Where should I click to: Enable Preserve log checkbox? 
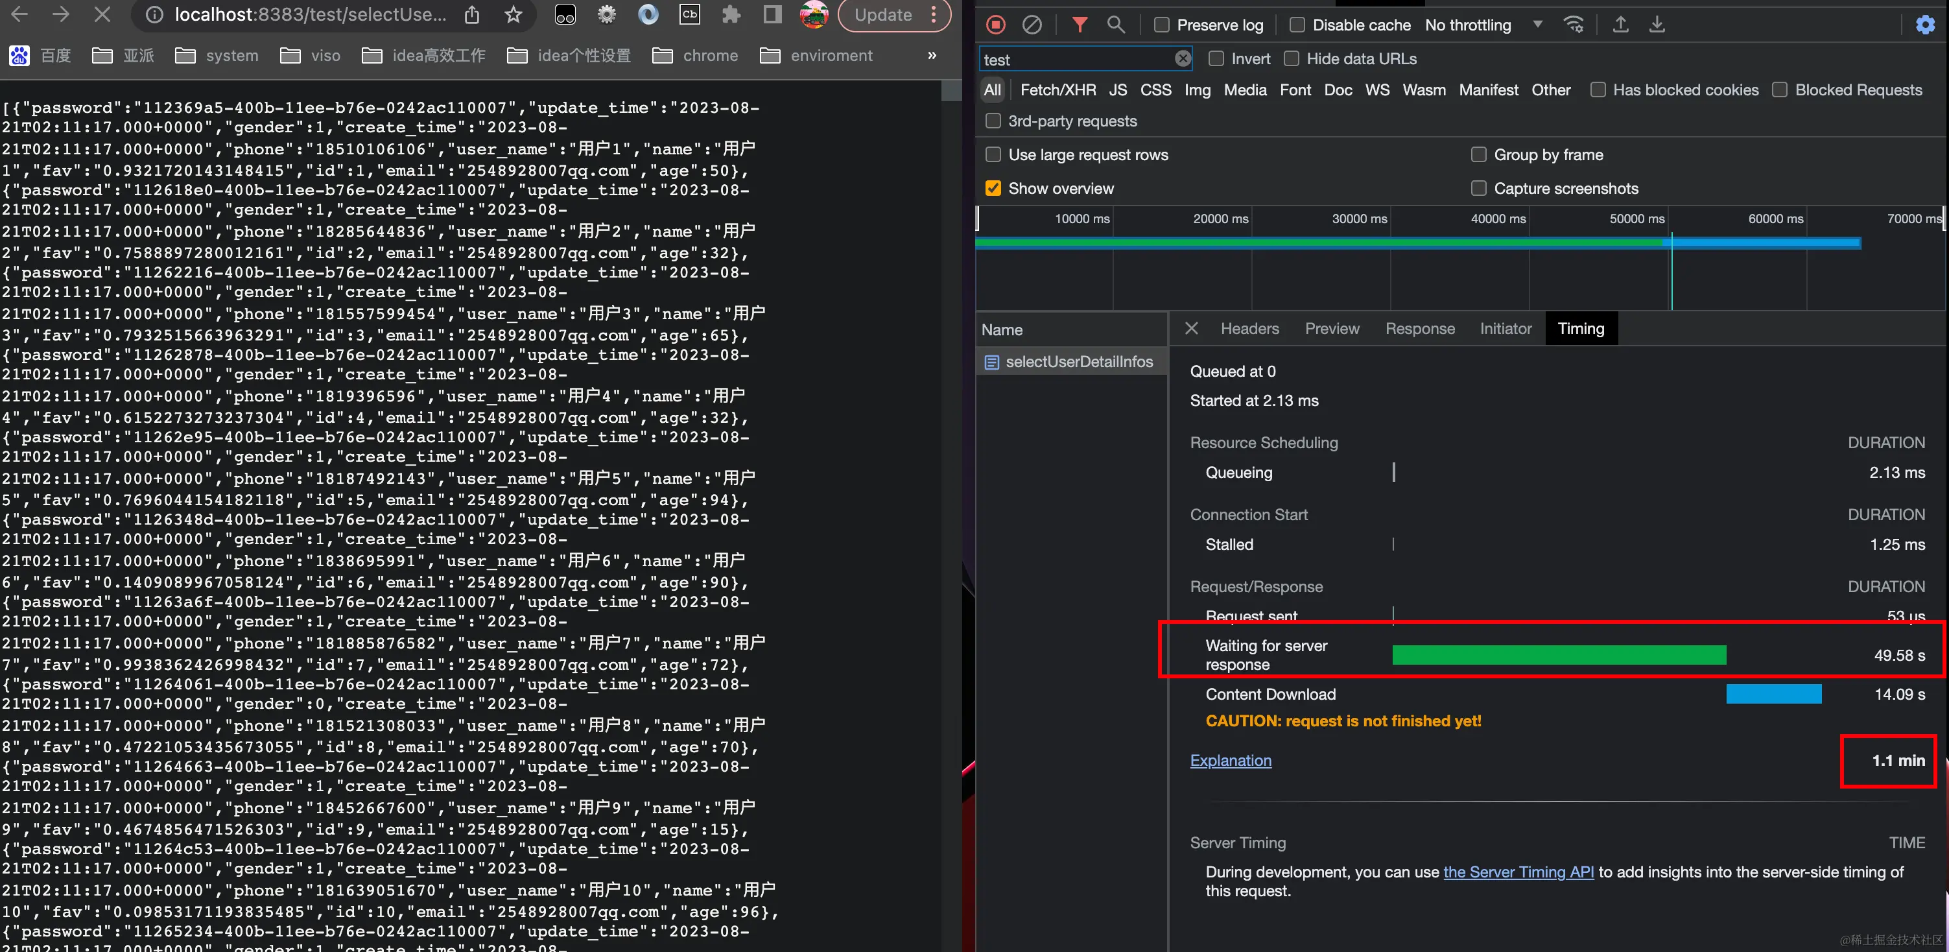click(x=1161, y=25)
